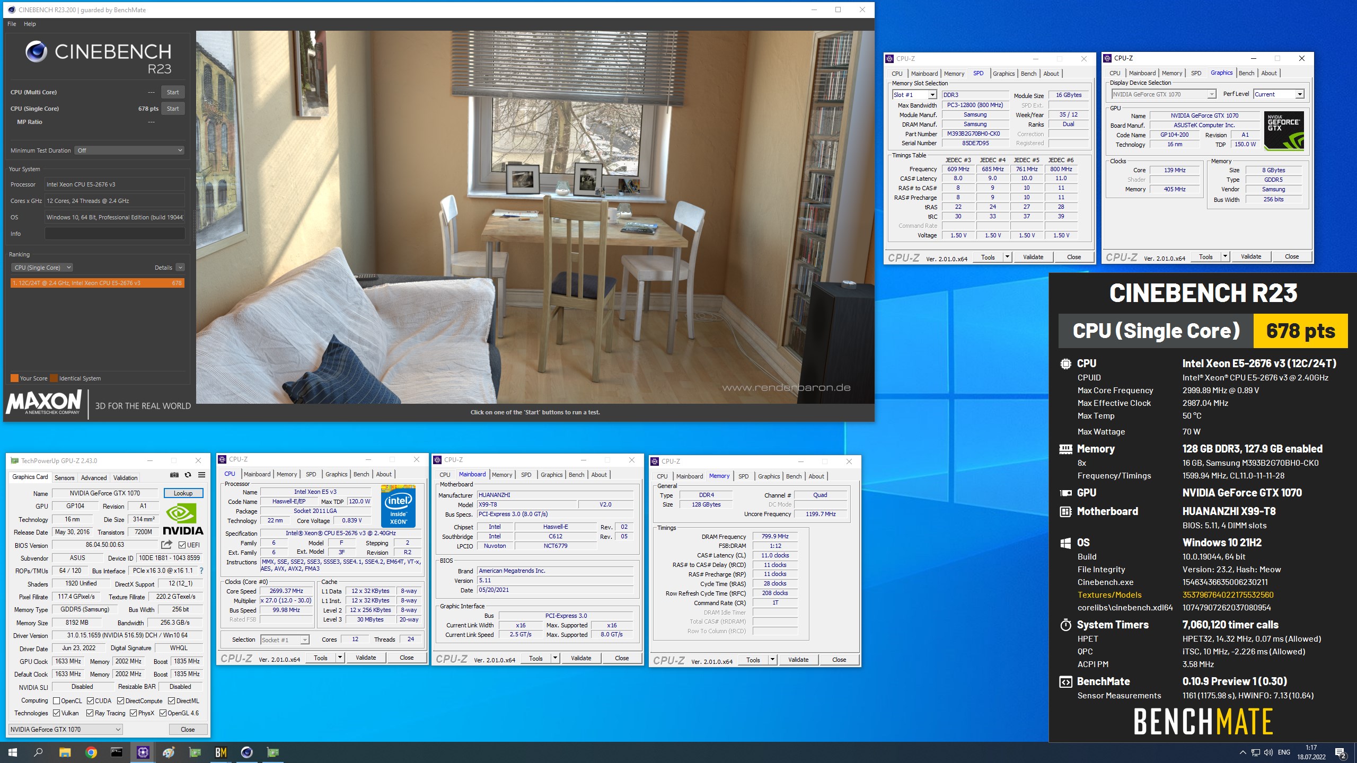Toggle the Ray Tracing checkbox
The width and height of the screenshot is (1357, 763).
click(90, 713)
